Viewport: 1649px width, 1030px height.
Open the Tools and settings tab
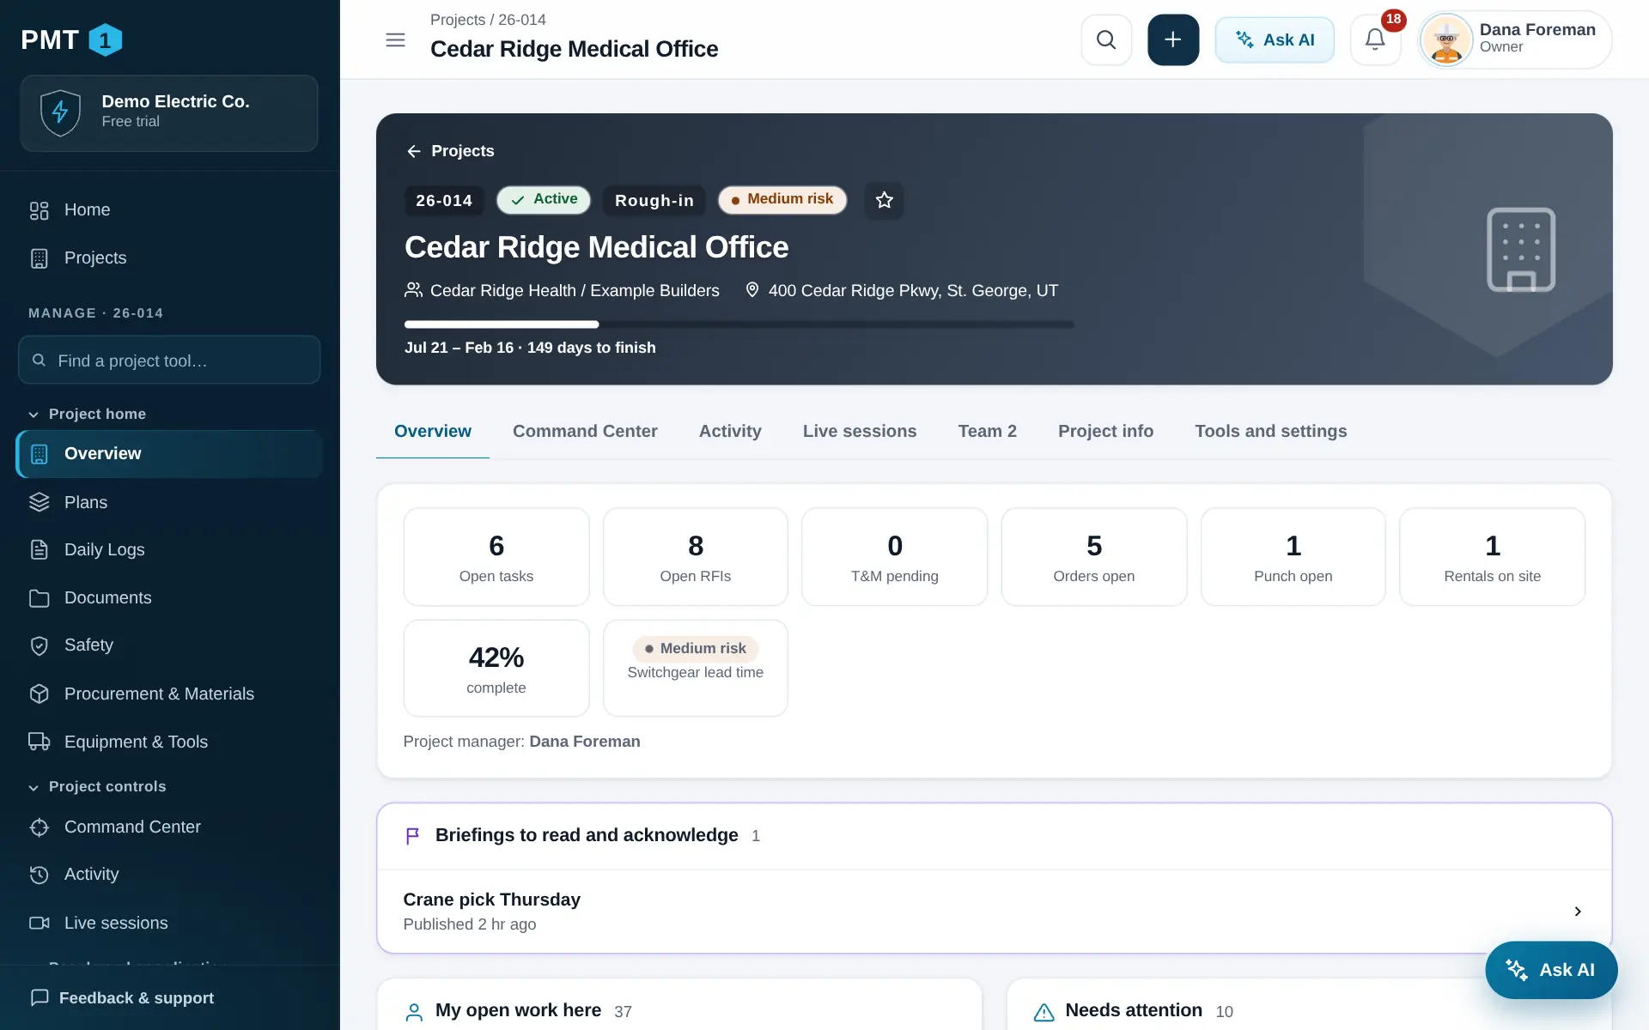(x=1271, y=431)
